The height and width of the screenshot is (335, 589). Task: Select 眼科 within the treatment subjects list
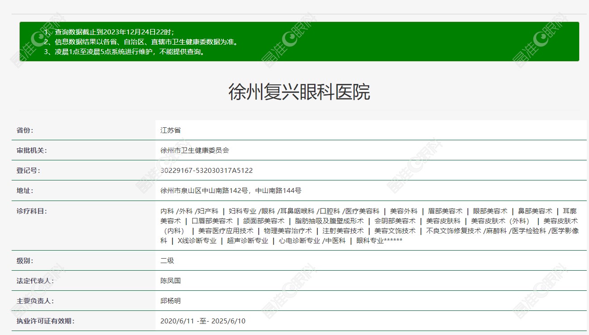pyautogui.click(x=267, y=210)
